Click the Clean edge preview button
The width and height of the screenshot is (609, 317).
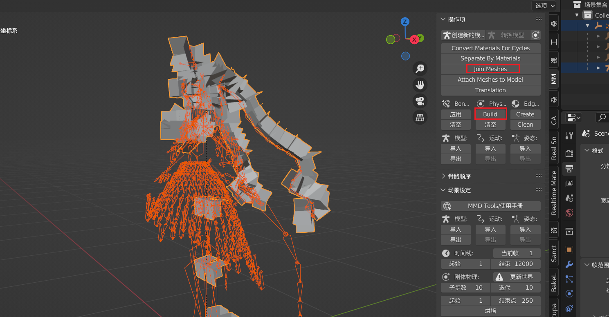pyautogui.click(x=525, y=125)
